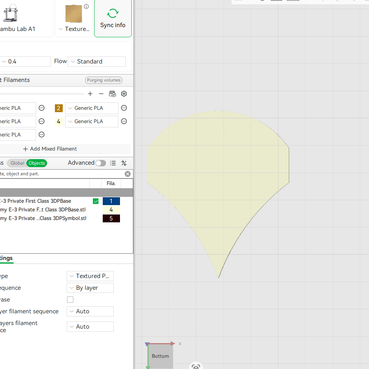Open Purging volumes settings
This screenshot has width=369, height=369.
pos(104,80)
